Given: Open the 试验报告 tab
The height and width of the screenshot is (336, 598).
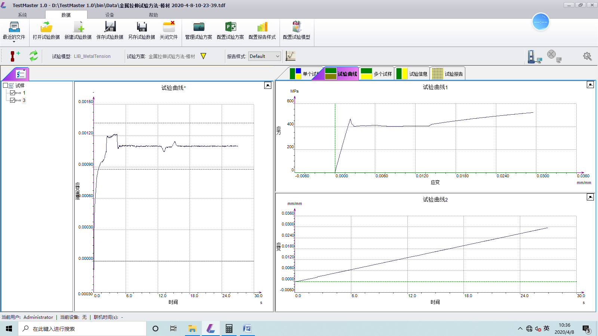Looking at the screenshot, I should pyautogui.click(x=448, y=74).
